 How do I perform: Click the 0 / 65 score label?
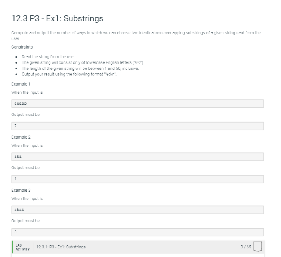(246, 247)
